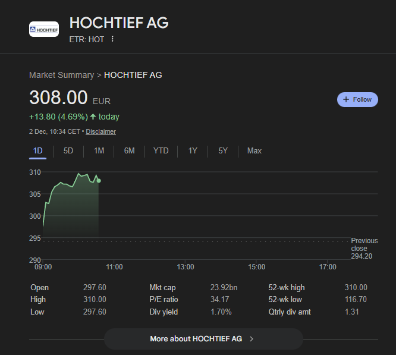
Task: Switch to the 5D chart range
Action: pyautogui.click(x=68, y=150)
